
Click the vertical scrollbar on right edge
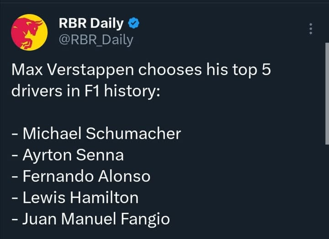tap(326, 91)
